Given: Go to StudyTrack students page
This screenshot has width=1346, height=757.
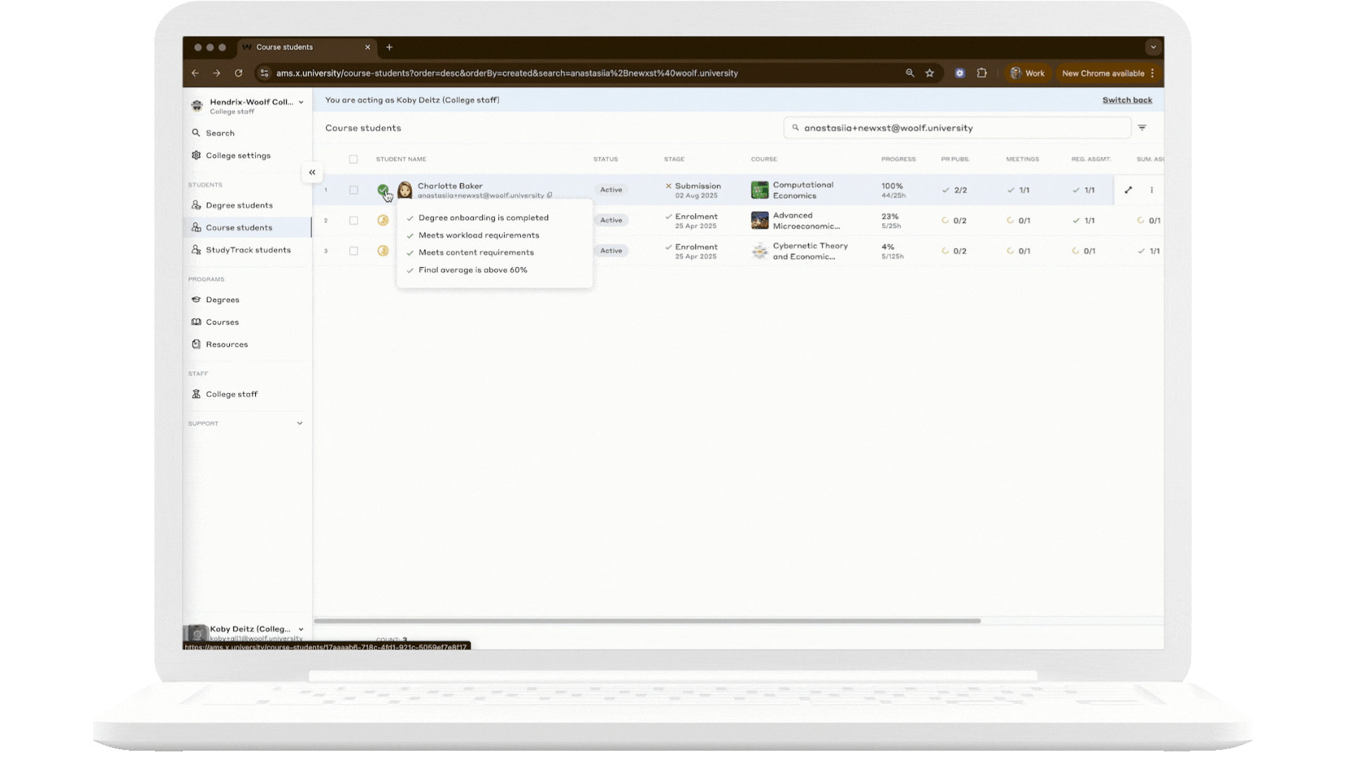Looking at the screenshot, I should pyautogui.click(x=247, y=250).
